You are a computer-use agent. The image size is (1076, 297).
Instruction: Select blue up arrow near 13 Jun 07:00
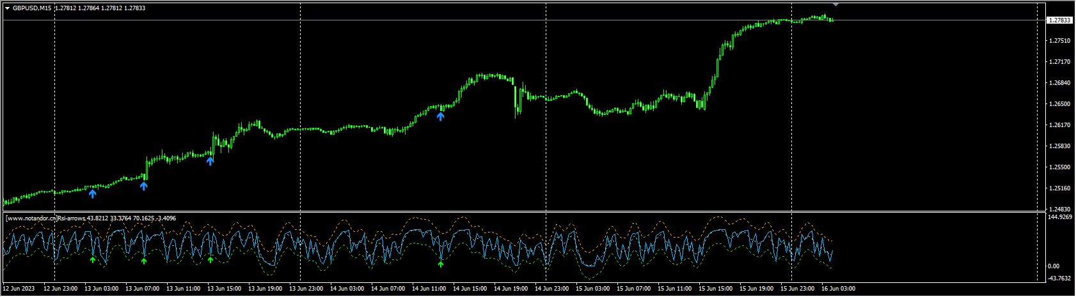tap(144, 186)
